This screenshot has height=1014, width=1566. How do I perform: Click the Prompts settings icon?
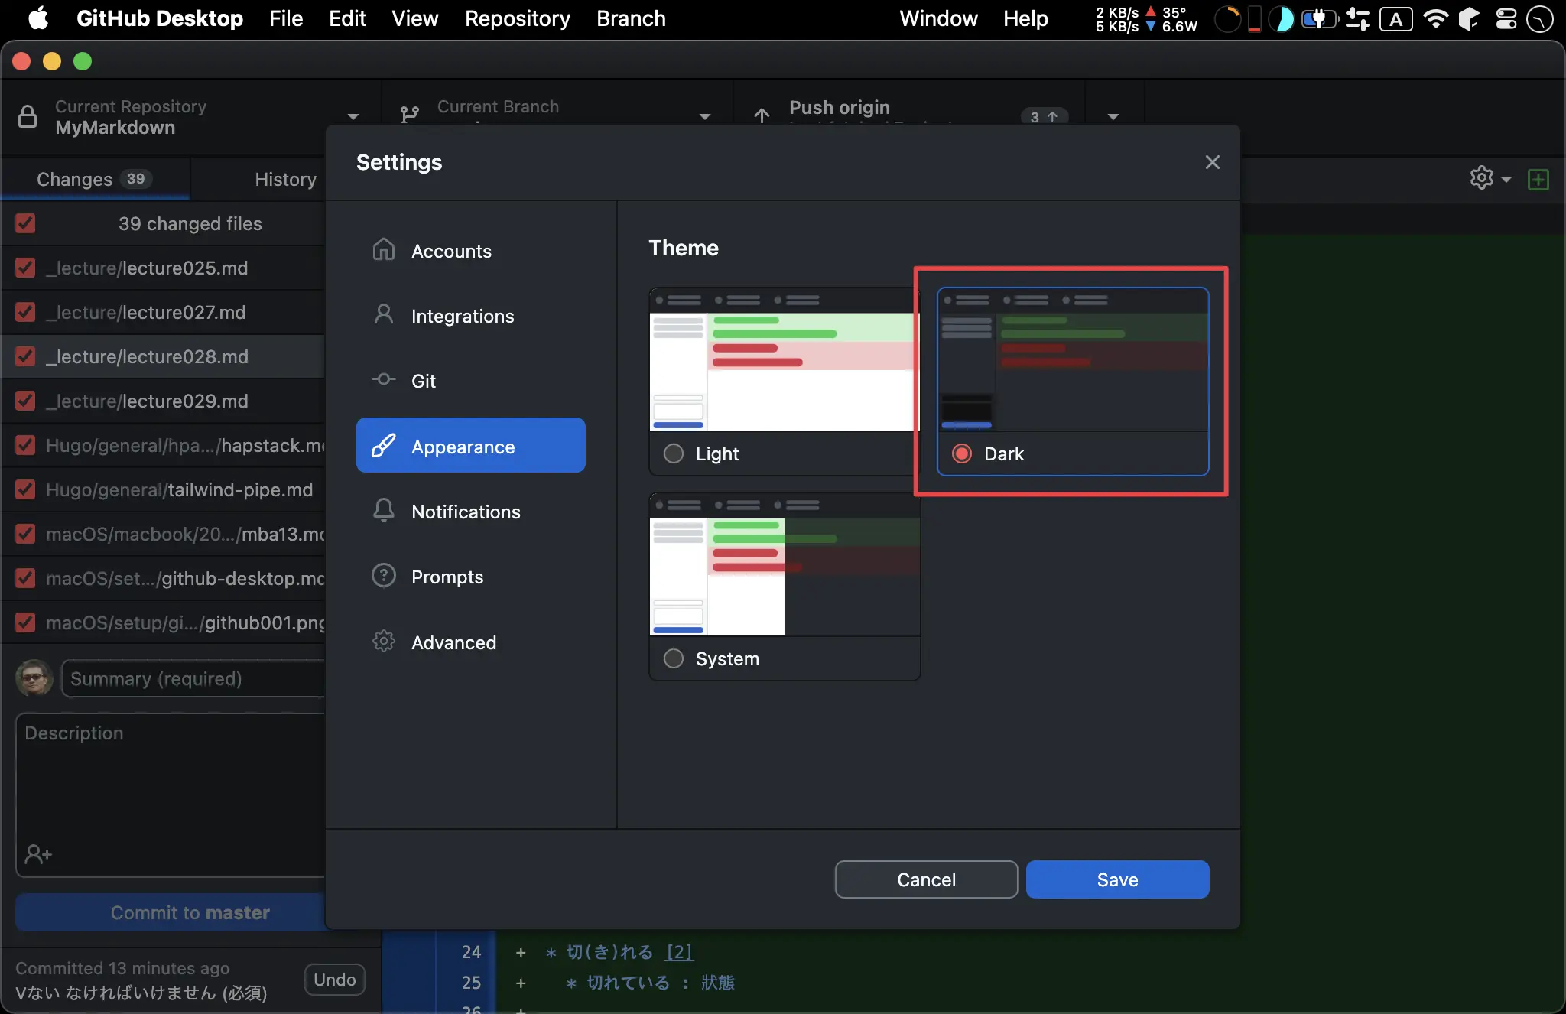pos(384,577)
